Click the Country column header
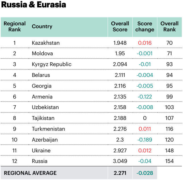183x180 pixels. (42, 26)
